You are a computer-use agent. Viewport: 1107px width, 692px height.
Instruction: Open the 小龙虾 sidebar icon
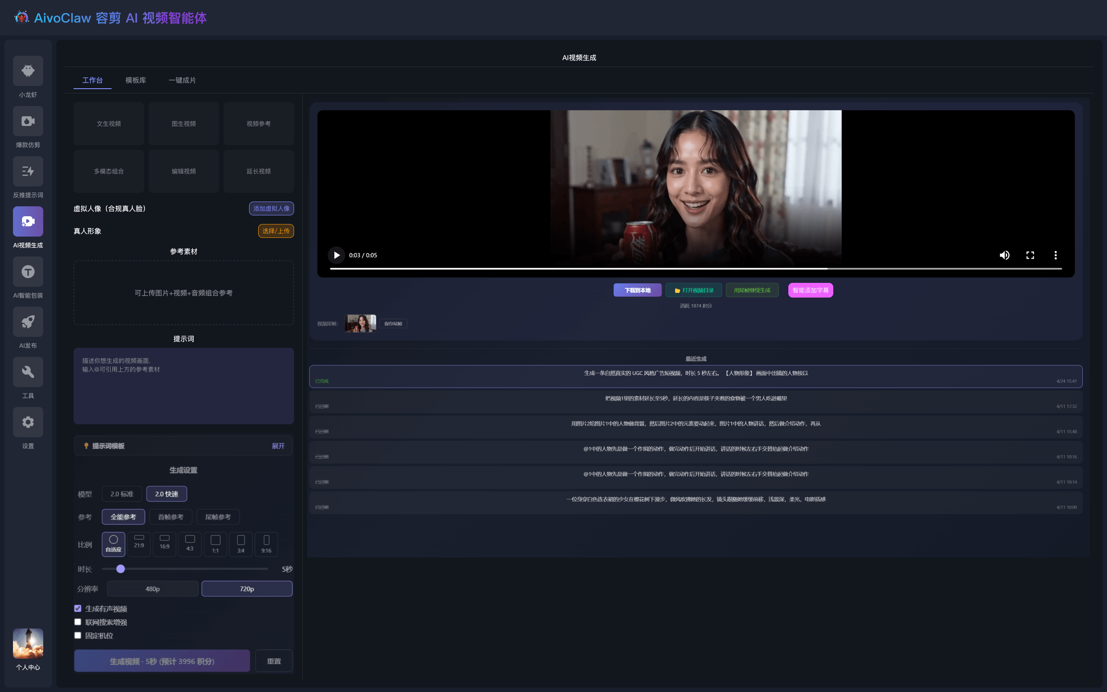tap(28, 71)
